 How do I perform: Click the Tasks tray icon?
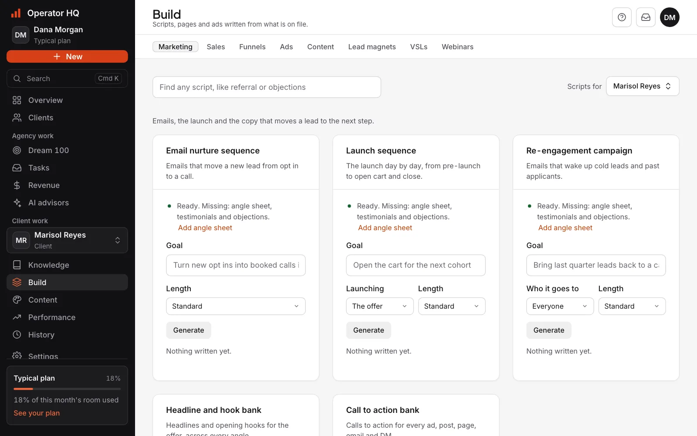pos(17,168)
